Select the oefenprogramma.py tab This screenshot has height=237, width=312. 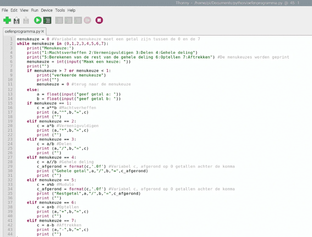(x=21, y=31)
